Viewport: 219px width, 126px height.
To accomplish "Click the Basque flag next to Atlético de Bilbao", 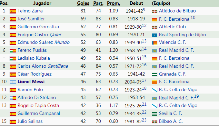I will (155, 11).
